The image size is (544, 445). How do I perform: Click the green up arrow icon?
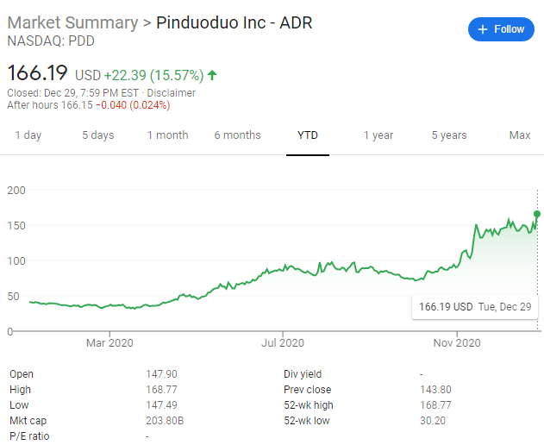[212, 75]
